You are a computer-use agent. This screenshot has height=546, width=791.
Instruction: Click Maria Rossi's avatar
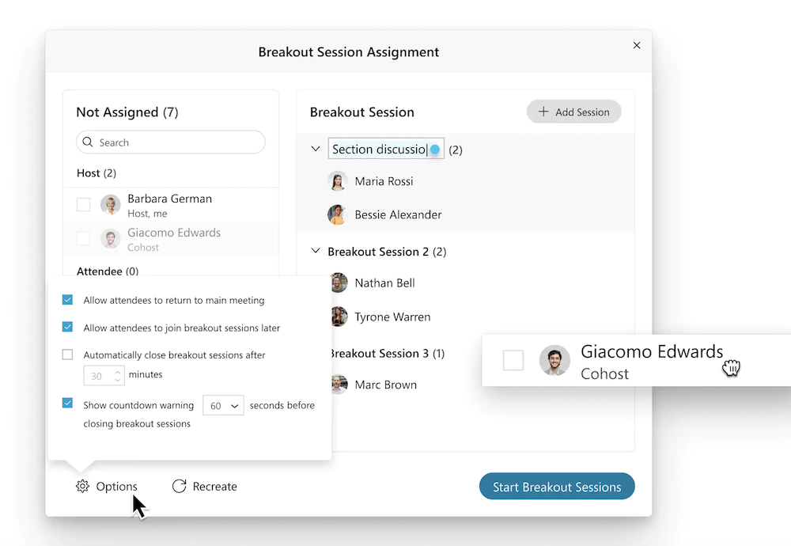point(338,181)
